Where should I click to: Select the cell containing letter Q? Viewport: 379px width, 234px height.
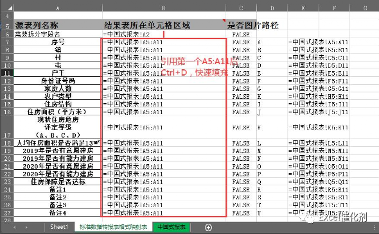[x=272, y=181]
